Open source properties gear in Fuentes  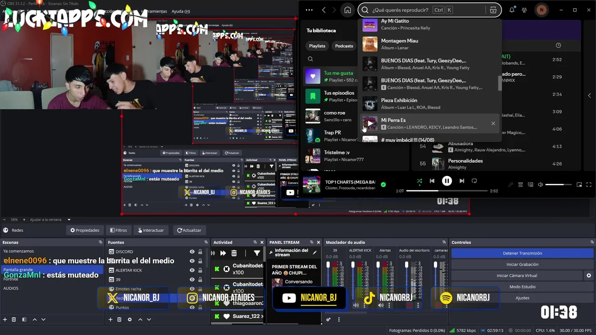[129, 320]
